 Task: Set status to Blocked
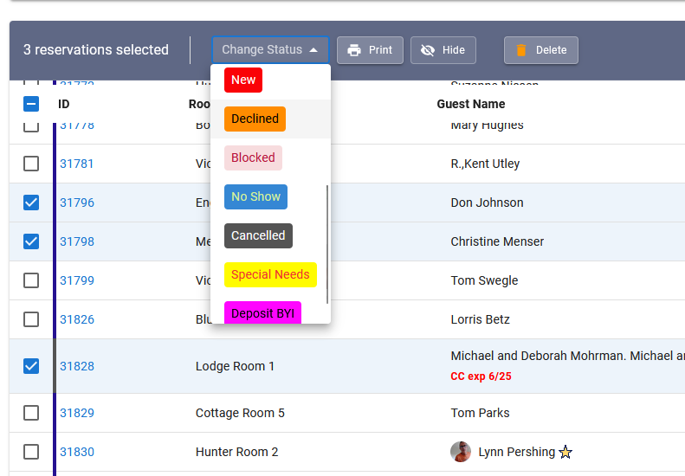click(253, 158)
